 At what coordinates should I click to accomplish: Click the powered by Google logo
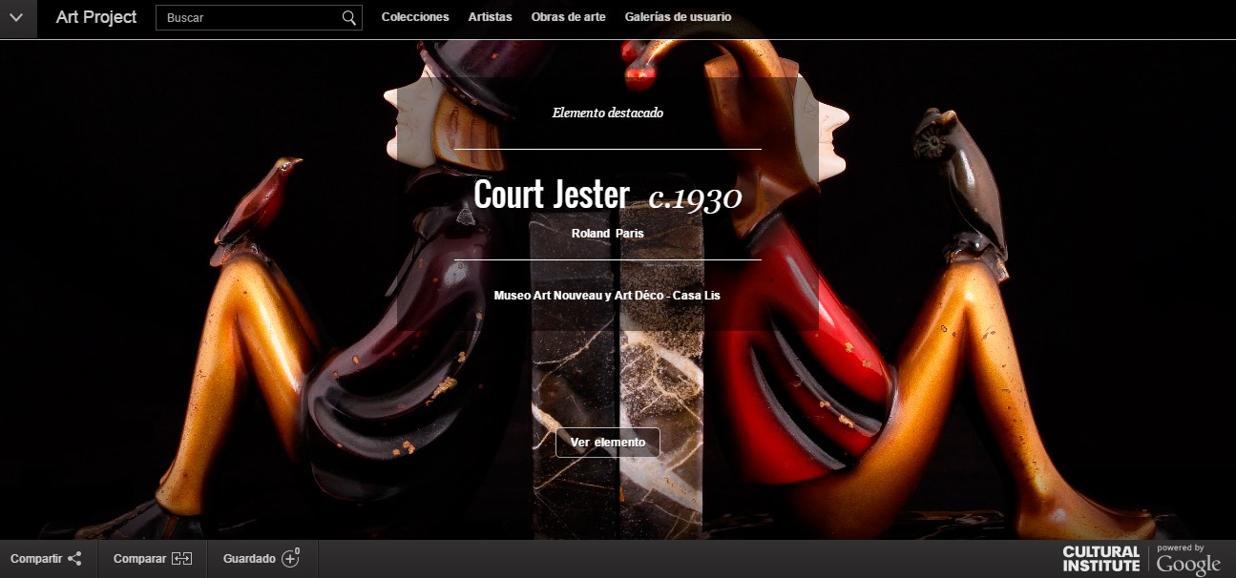click(x=1188, y=560)
